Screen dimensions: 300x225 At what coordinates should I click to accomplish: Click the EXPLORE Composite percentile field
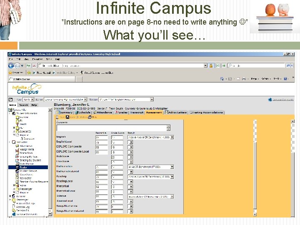(x=101, y=147)
